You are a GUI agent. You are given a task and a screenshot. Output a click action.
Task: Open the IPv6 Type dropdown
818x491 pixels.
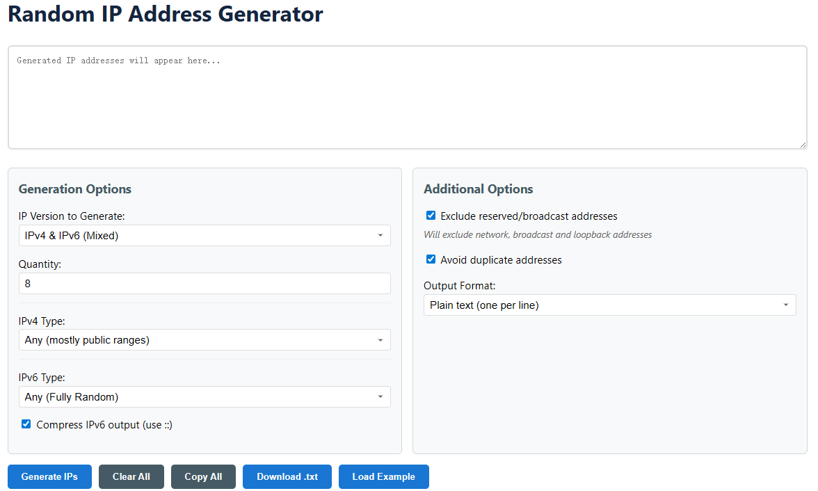[205, 397]
